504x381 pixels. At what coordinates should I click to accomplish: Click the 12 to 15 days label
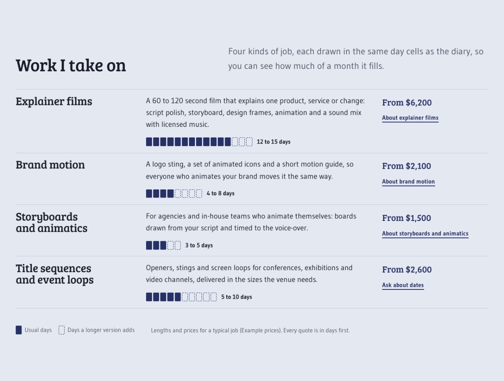(273, 142)
